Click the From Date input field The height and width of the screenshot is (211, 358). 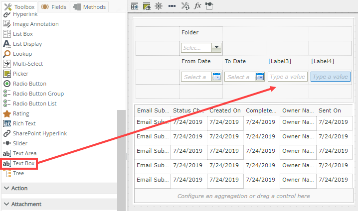197,77
